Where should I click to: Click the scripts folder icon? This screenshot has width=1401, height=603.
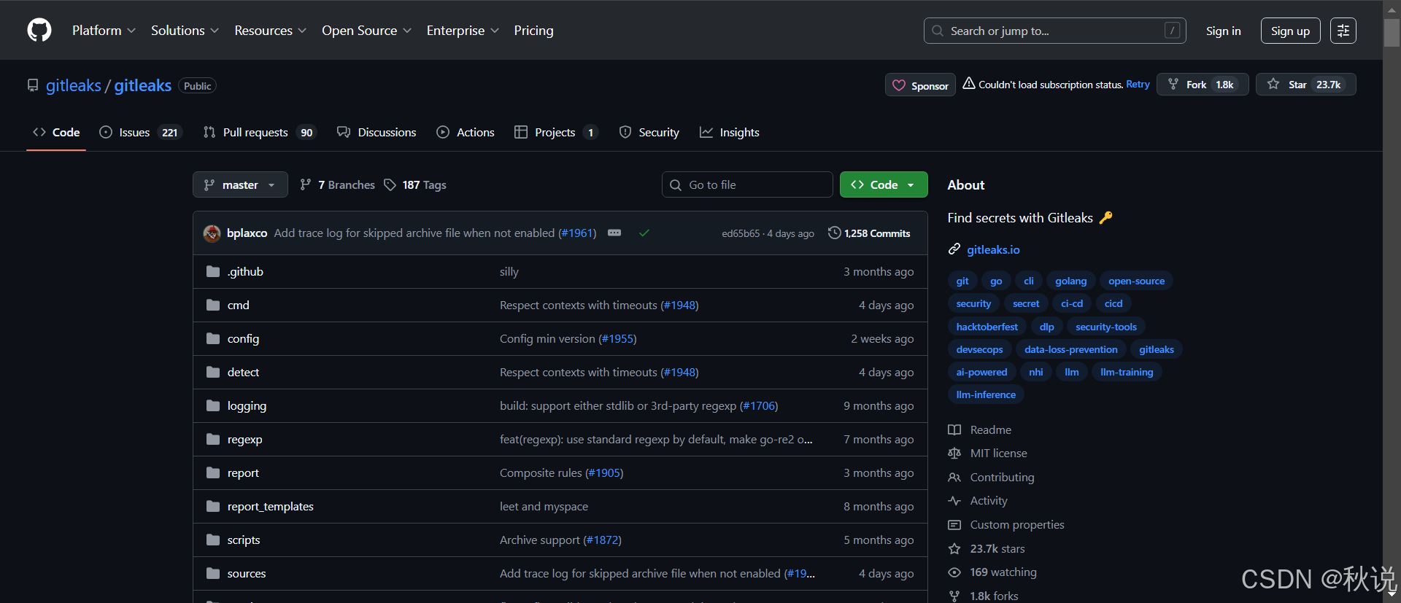(x=213, y=540)
